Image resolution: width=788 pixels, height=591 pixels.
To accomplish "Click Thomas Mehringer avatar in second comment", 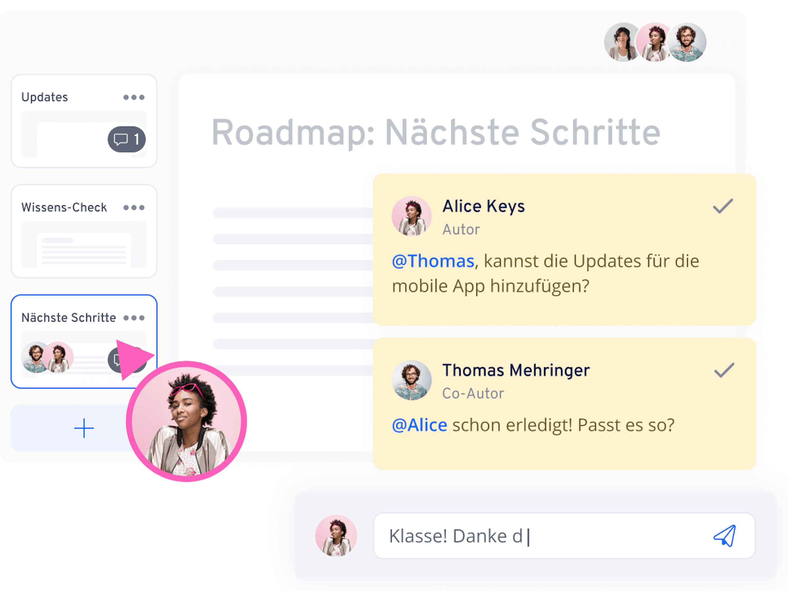I will [x=411, y=380].
